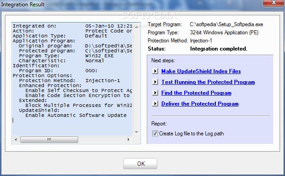Click 'Block Multiple Processes for Win32' line

(x=79, y=105)
